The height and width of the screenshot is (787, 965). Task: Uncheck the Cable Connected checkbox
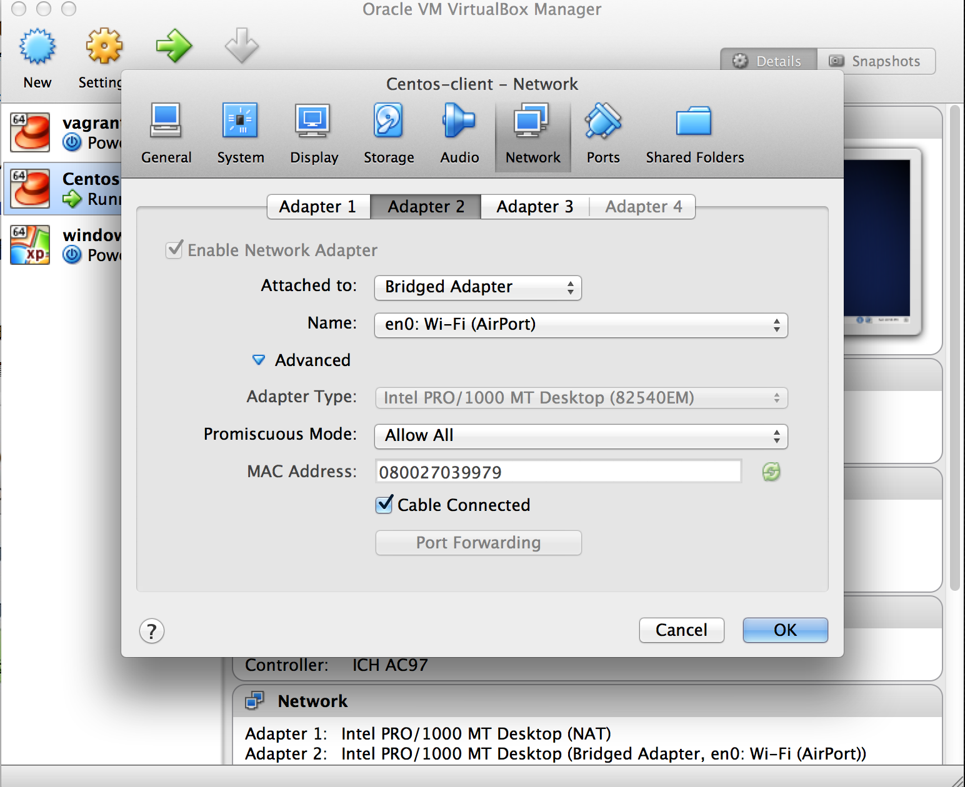[384, 504]
